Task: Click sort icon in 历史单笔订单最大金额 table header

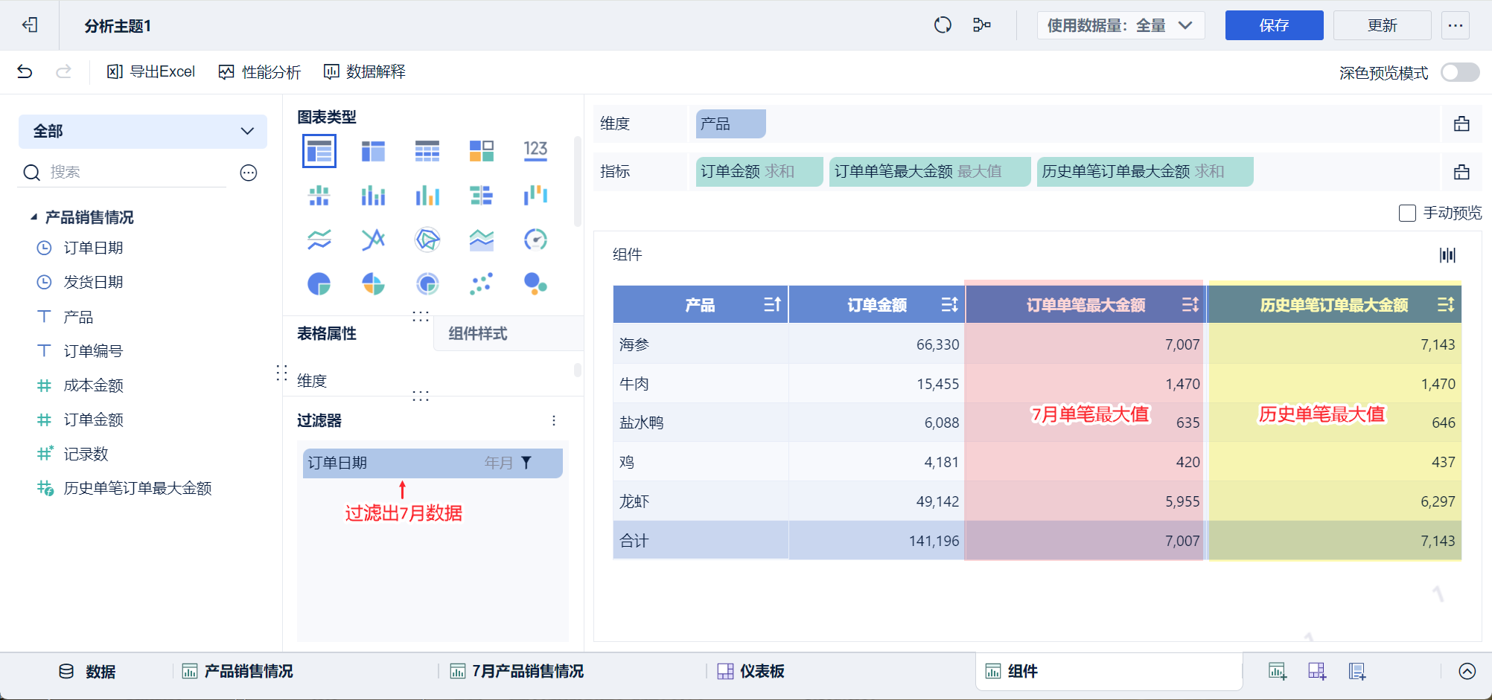Action: (1445, 304)
